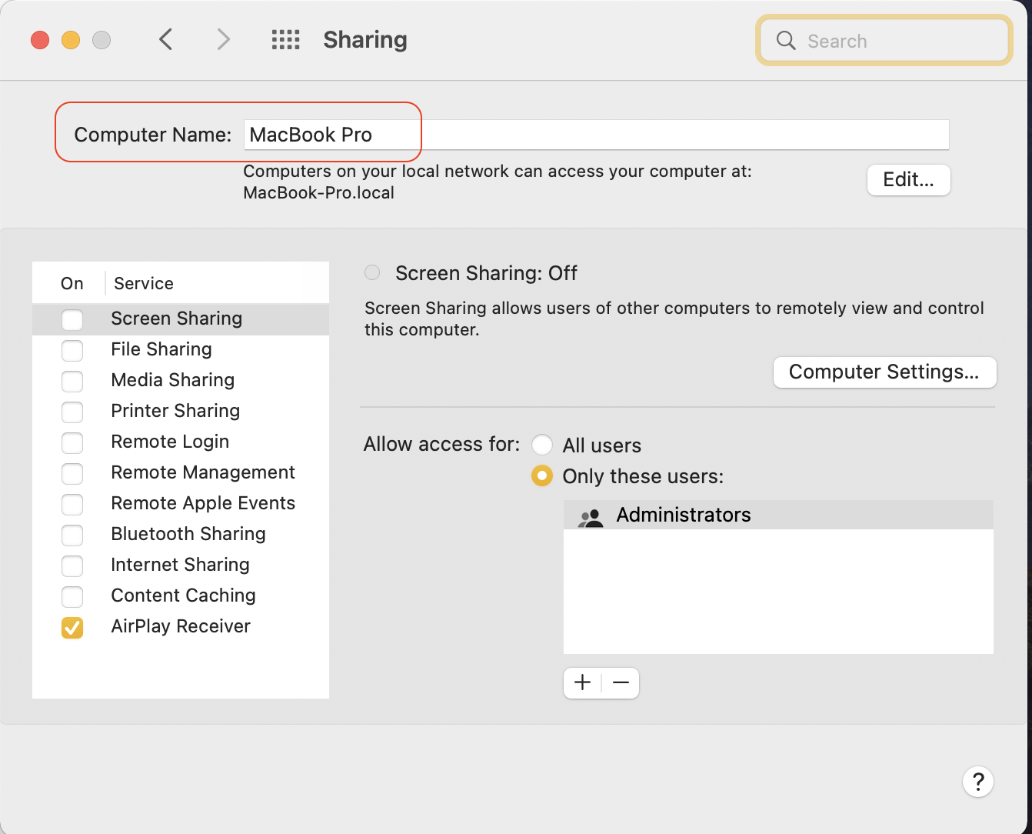Enable the File Sharing checkbox
Image resolution: width=1032 pixels, height=834 pixels.
72,350
